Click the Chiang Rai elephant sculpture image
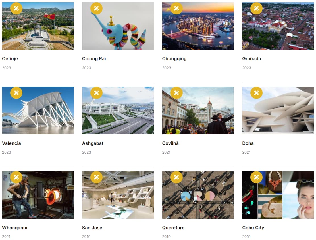 (118, 26)
